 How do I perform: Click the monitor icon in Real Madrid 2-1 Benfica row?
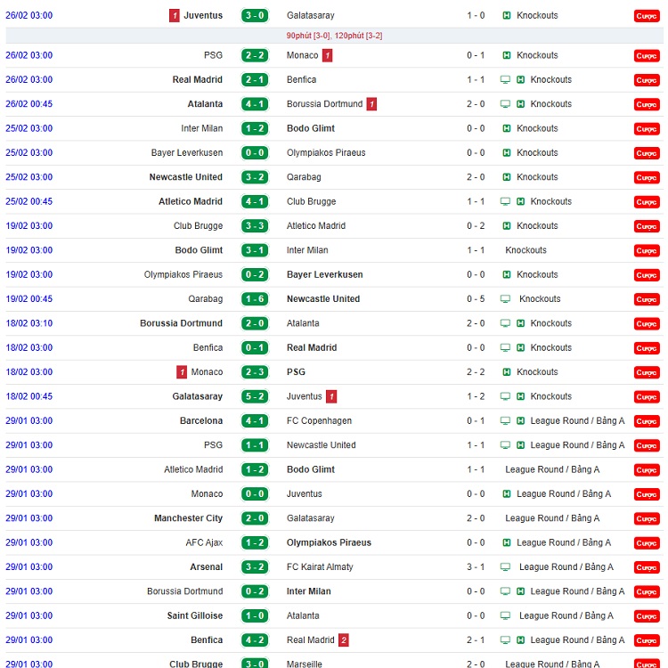pyautogui.click(x=505, y=80)
